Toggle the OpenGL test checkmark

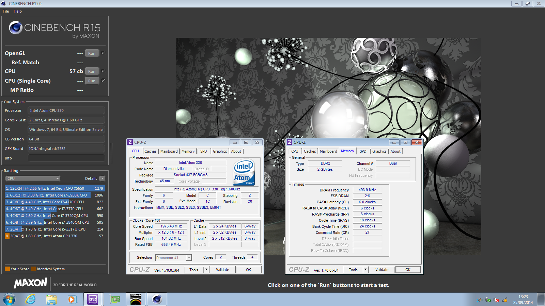pyautogui.click(x=103, y=53)
